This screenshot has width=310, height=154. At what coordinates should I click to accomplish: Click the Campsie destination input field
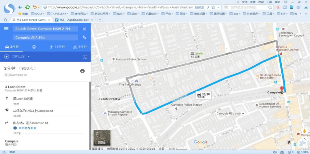click(45, 37)
